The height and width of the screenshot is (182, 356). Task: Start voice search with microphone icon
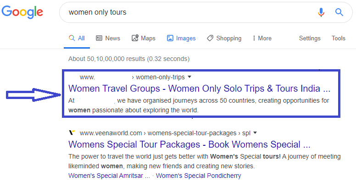point(321,12)
